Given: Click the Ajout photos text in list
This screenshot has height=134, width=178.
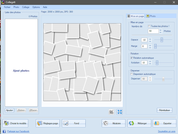Looking at the screenshot, I should 21,71.
